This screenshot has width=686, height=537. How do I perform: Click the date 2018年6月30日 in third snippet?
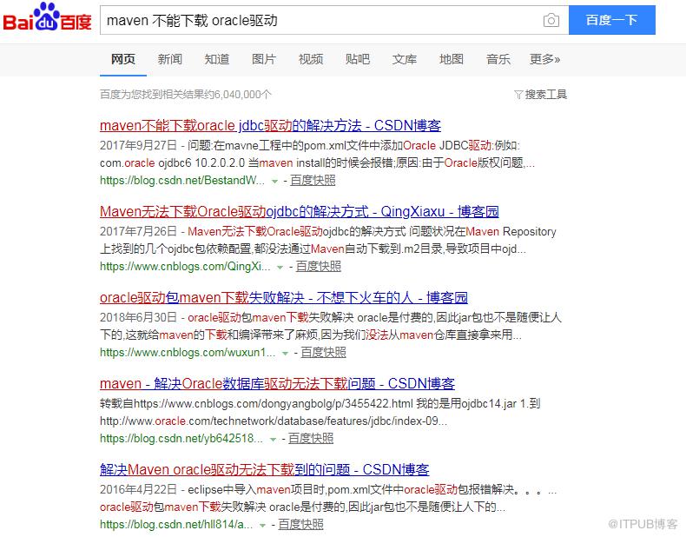point(138,317)
